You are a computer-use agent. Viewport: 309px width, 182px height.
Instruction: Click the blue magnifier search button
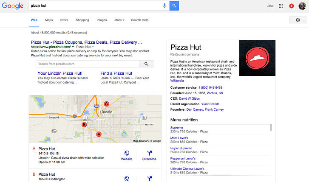tap(174, 6)
